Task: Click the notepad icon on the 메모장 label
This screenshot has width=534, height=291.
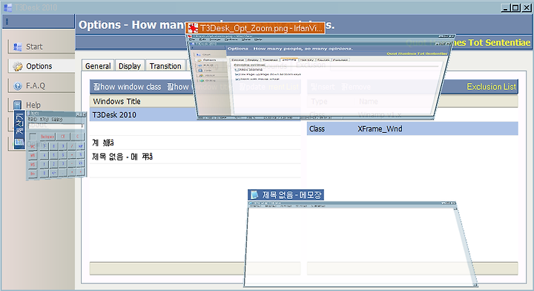Action: [x=254, y=195]
